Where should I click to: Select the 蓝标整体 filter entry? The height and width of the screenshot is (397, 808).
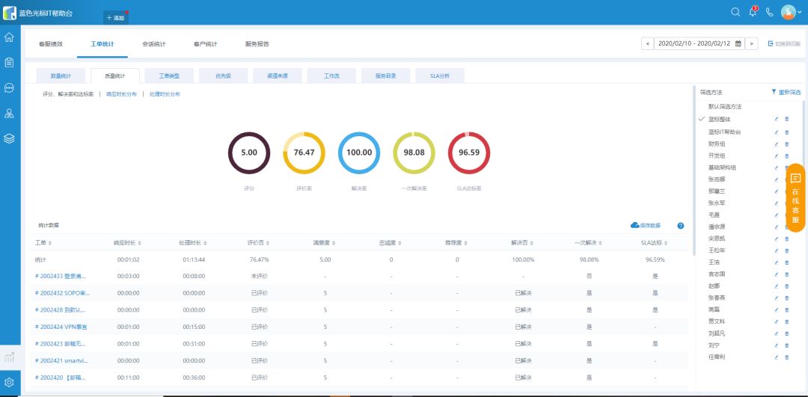point(719,118)
